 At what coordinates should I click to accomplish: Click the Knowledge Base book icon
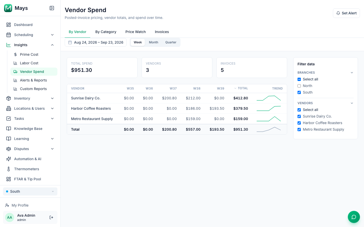click(x=9, y=129)
